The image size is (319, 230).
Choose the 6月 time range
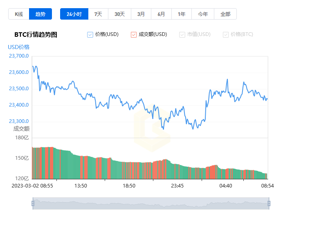tap(161, 14)
